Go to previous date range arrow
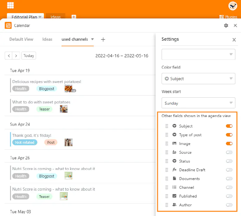 tap(9, 56)
